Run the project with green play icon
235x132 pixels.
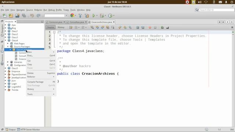point(94,15)
